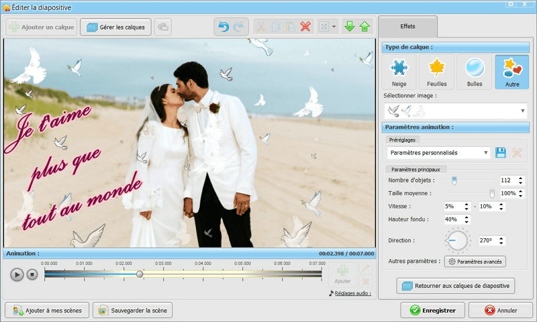Click the maximum Vitesse field 10%
Viewport: 537px width, 322px height.
(x=489, y=207)
